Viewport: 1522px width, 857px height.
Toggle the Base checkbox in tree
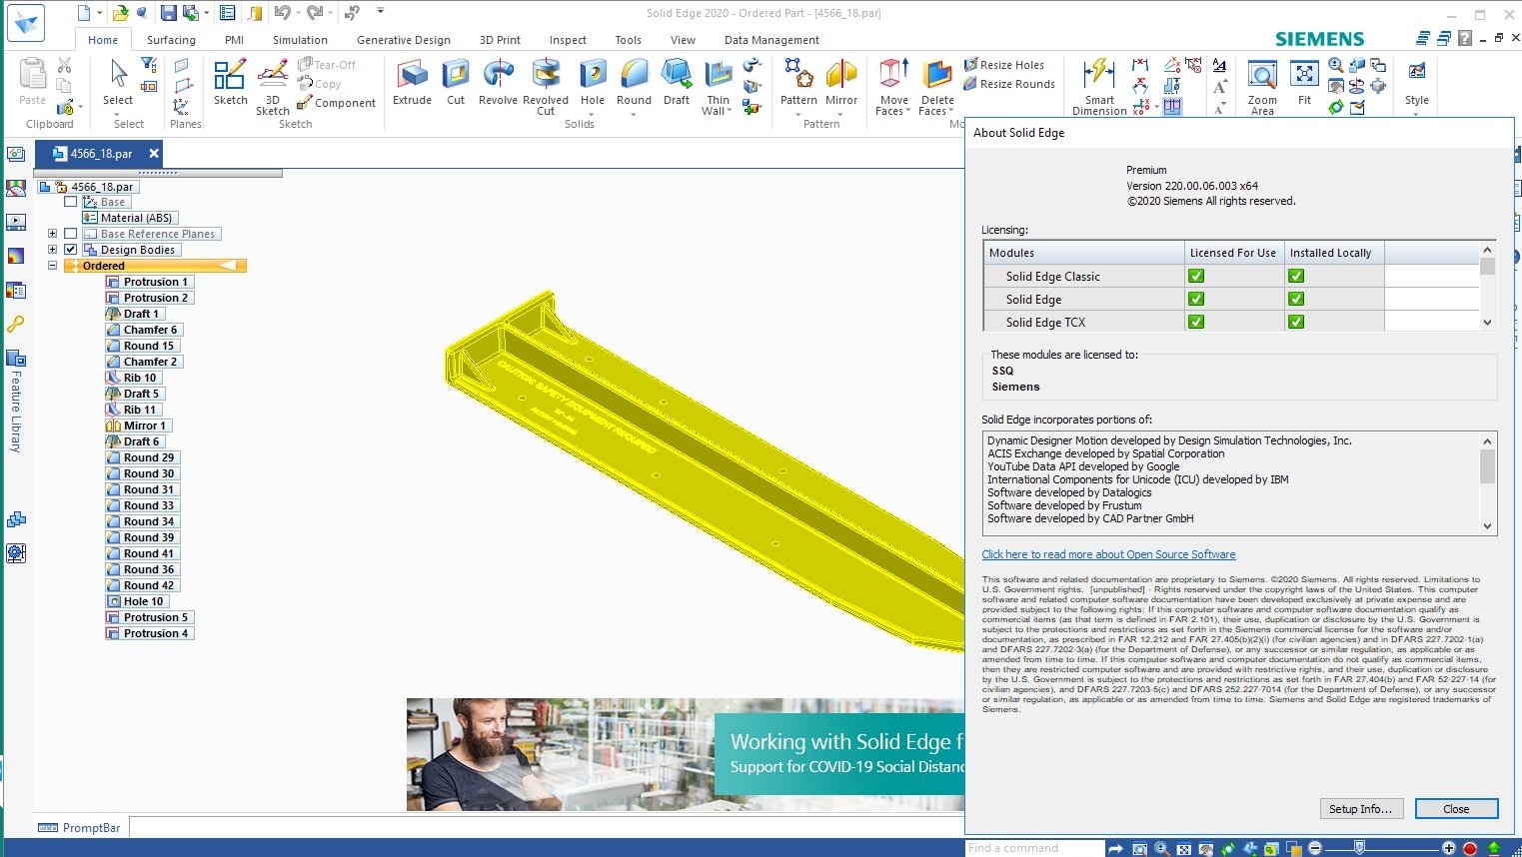[71, 202]
